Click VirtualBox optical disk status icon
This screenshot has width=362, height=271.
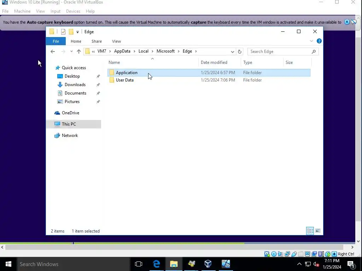(274, 254)
